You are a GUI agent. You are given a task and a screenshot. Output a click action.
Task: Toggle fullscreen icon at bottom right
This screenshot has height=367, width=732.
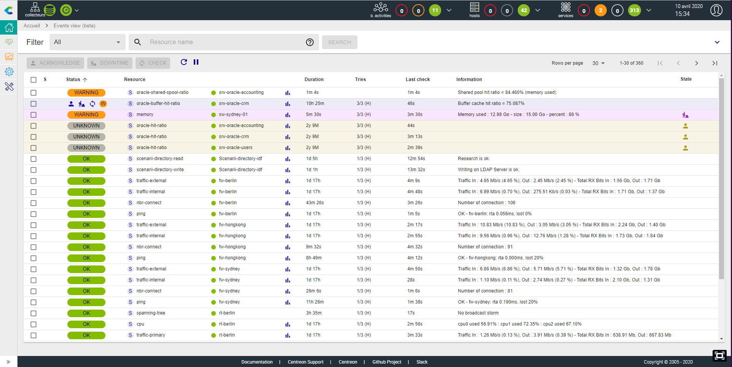[x=719, y=356]
